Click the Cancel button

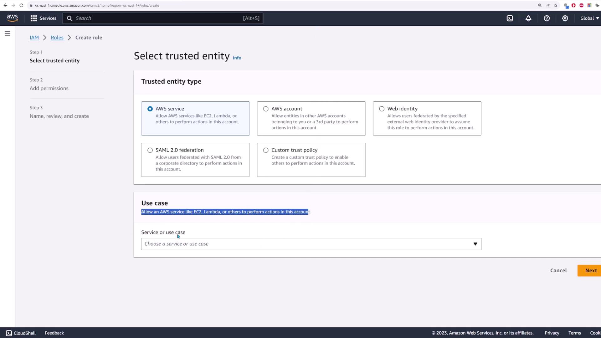tap(558, 270)
